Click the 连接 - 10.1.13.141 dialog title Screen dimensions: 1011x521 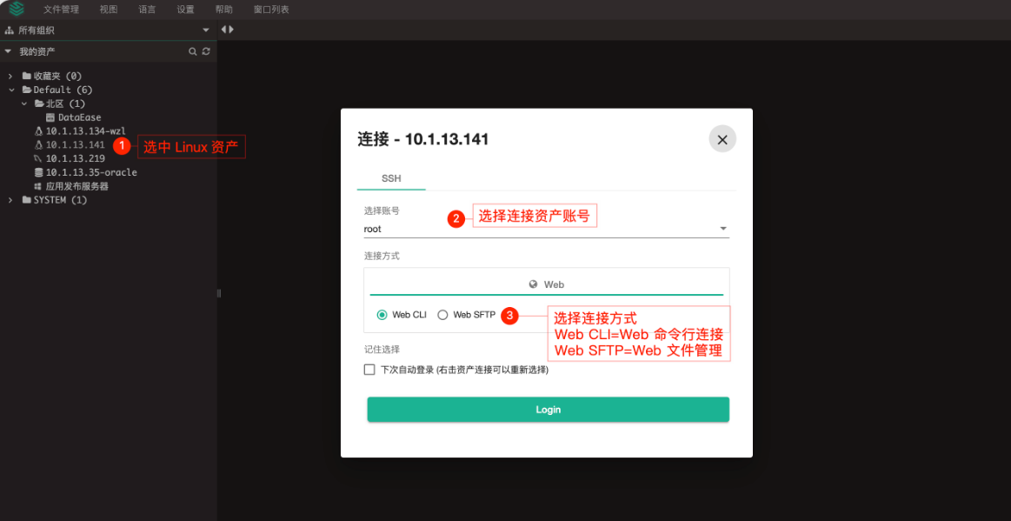(423, 139)
